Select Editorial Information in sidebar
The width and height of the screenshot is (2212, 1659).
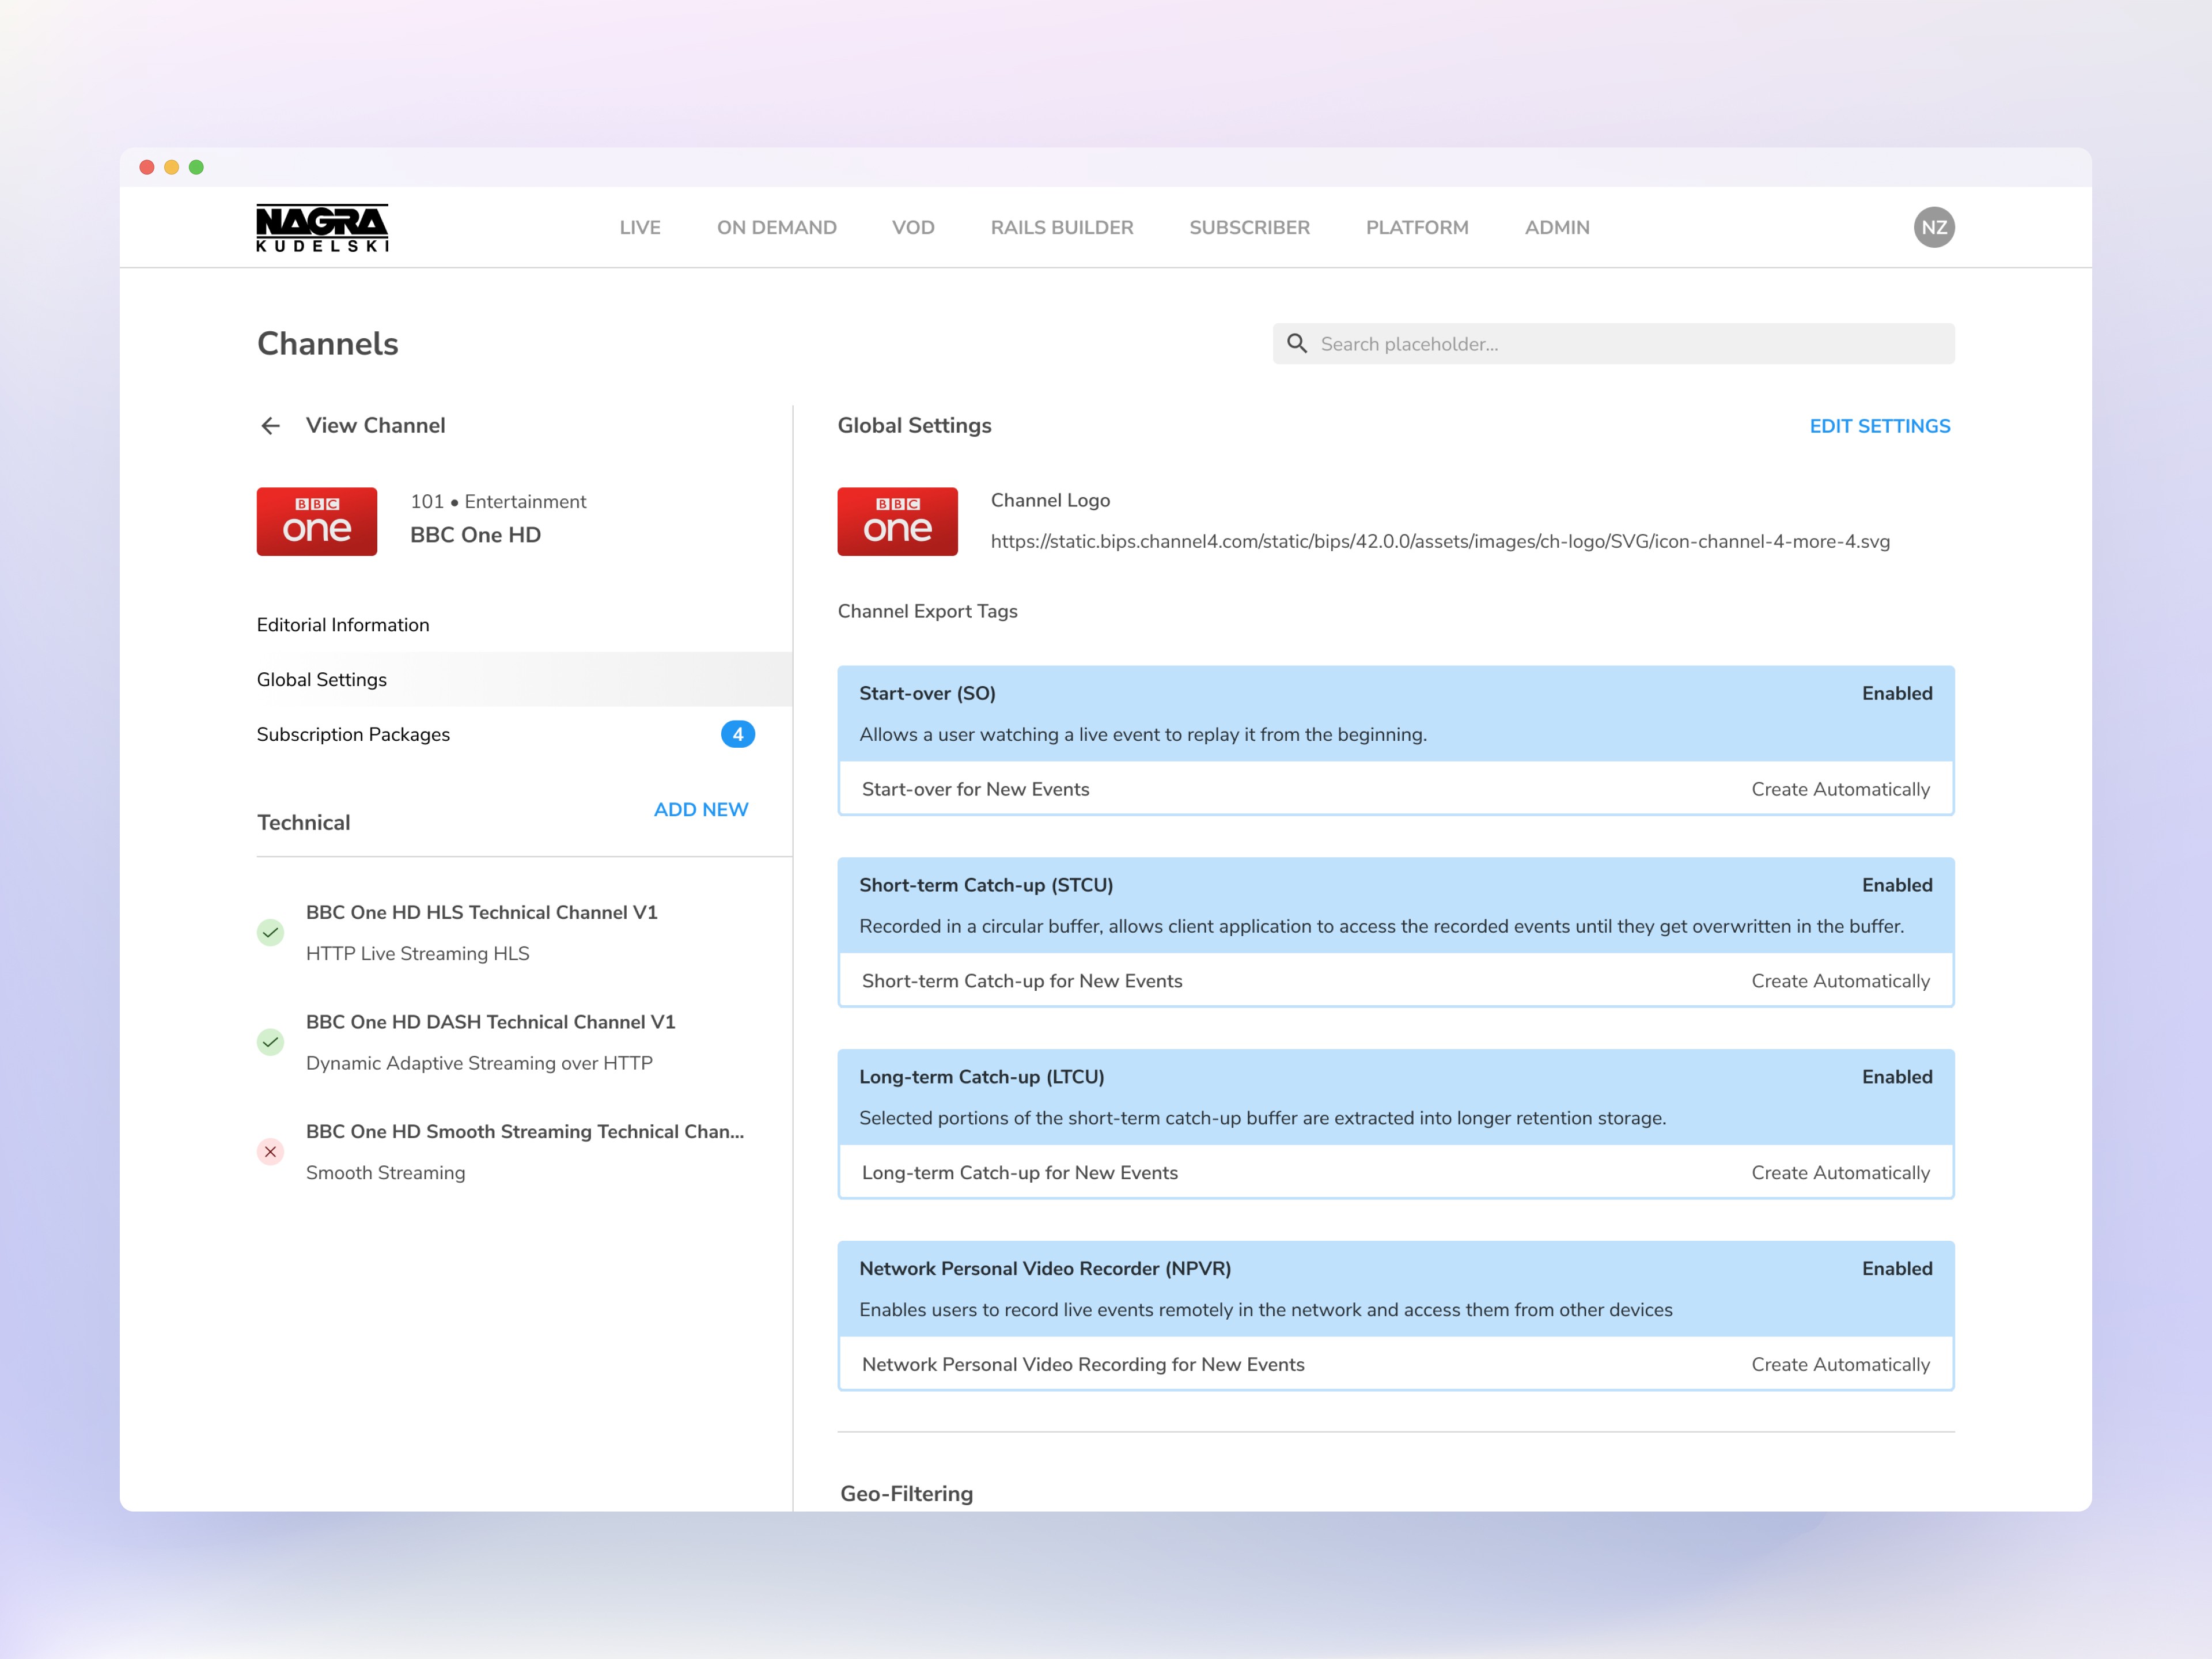[x=343, y=625]
